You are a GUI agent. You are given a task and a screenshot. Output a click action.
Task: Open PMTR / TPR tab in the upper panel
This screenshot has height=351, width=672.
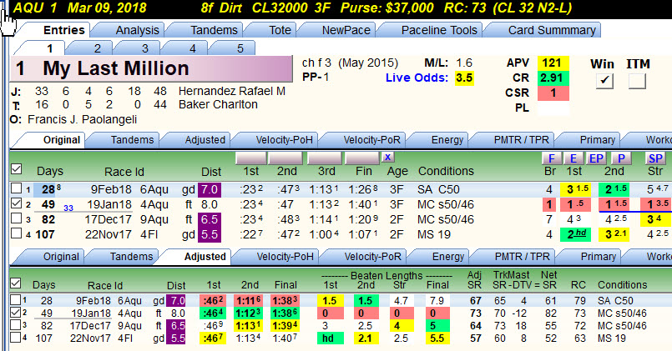(521, 140)
